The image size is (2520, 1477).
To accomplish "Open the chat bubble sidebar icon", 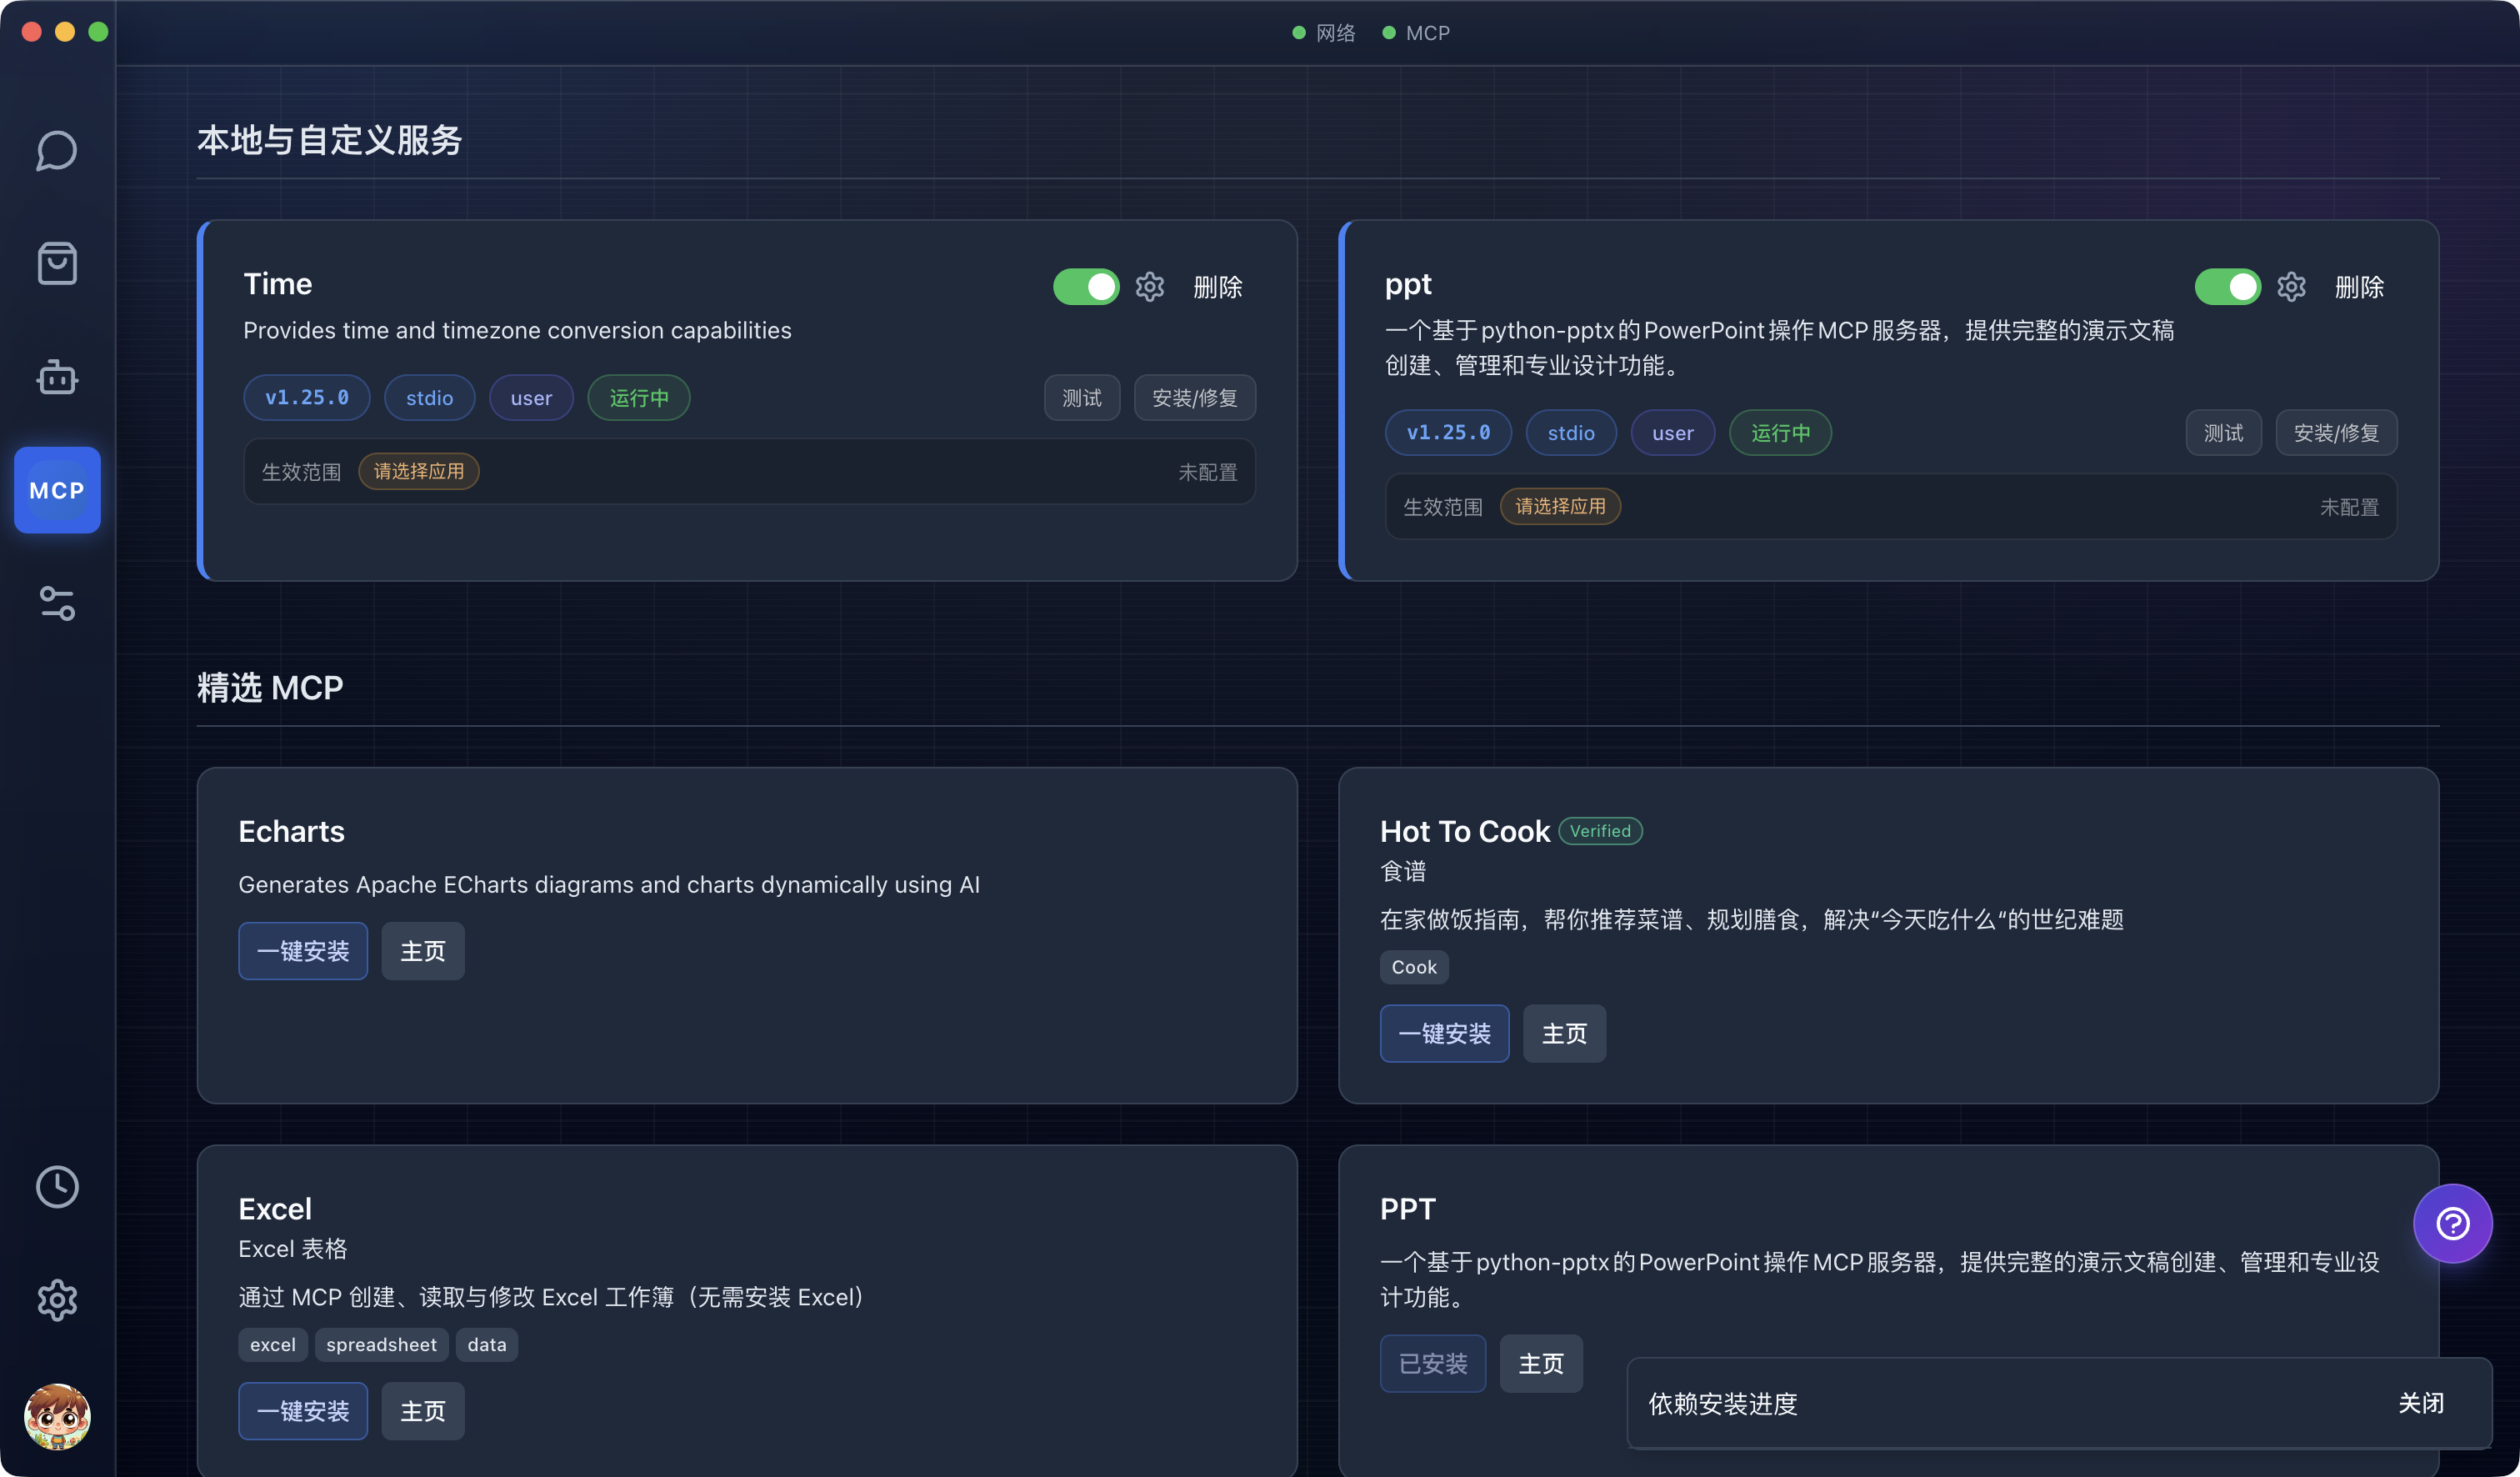I will [x=57, y=150].
